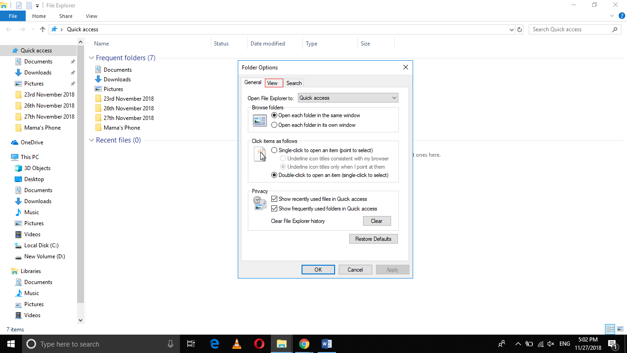The width and height of the screenshot is (627, 353).
Task: Switch to the View tab in Folder Options
Action: tap(274, 83)
